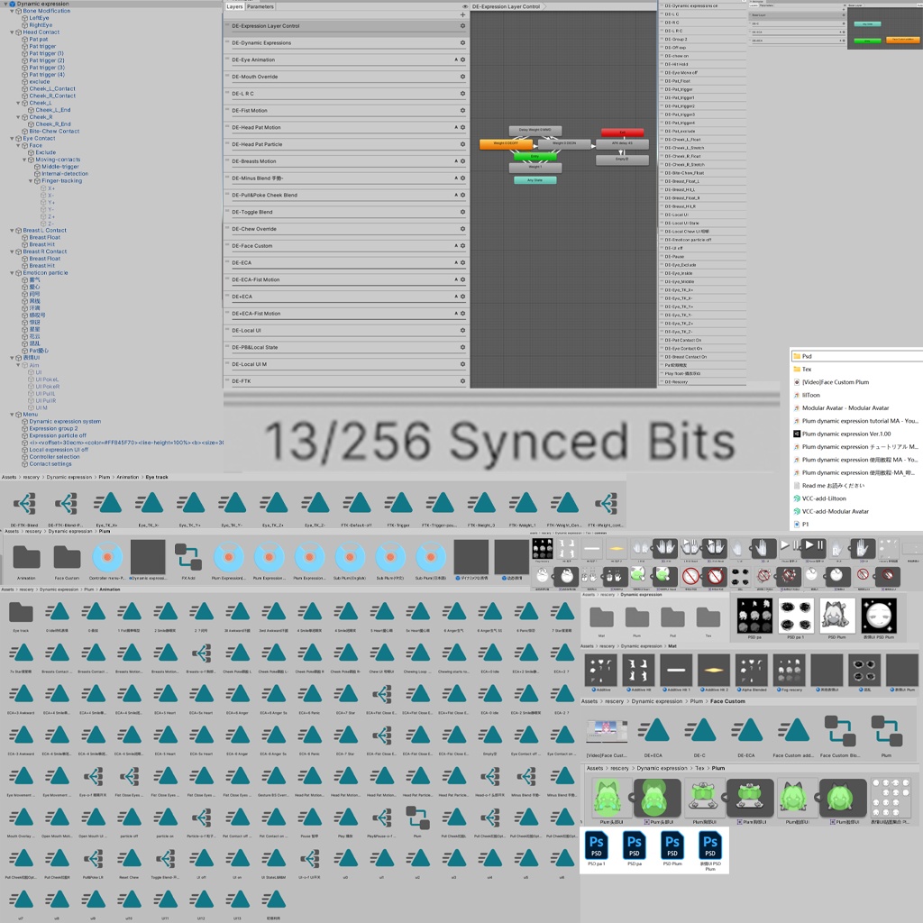
Task: Click the orange Face Custom addition state node
Action: (903, 40)
